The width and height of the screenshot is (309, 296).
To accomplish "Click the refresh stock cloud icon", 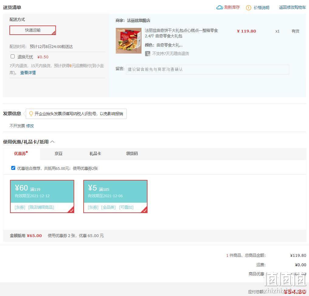I will point(220,8).
